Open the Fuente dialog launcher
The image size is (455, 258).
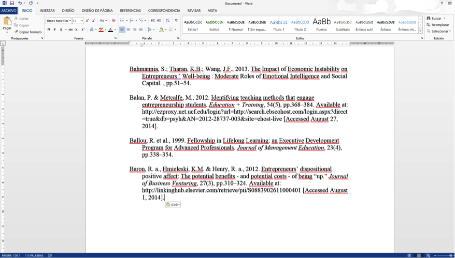[116, 38]
